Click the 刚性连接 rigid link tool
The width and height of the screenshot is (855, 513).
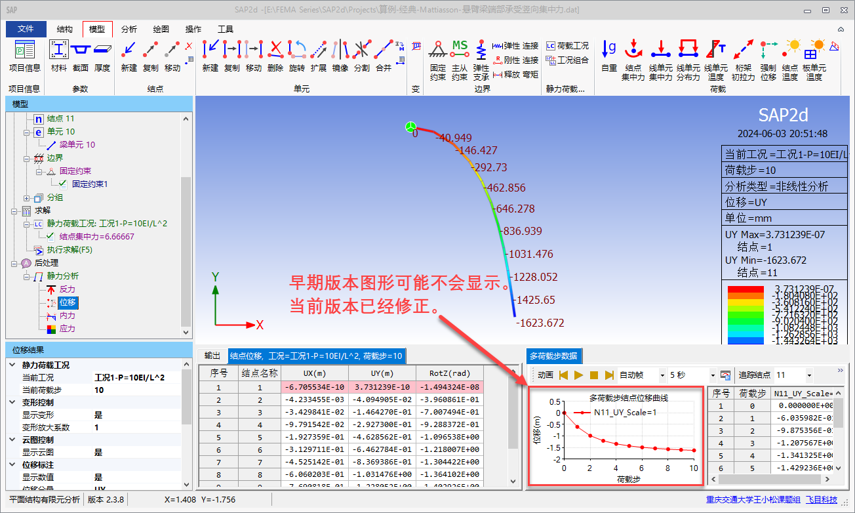[516, 60]
